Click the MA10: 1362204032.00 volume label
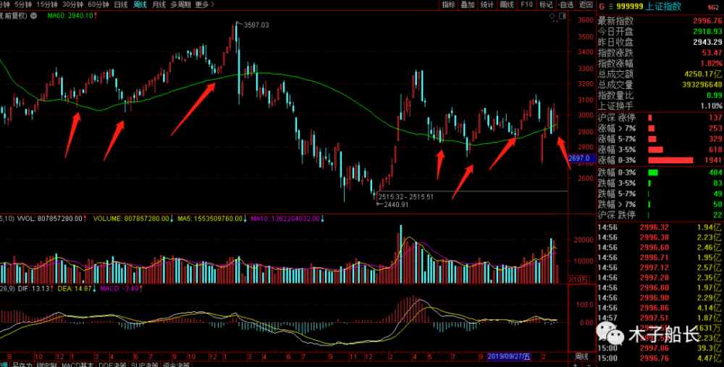This screenshot has height=367, width=724. (287, 219)
